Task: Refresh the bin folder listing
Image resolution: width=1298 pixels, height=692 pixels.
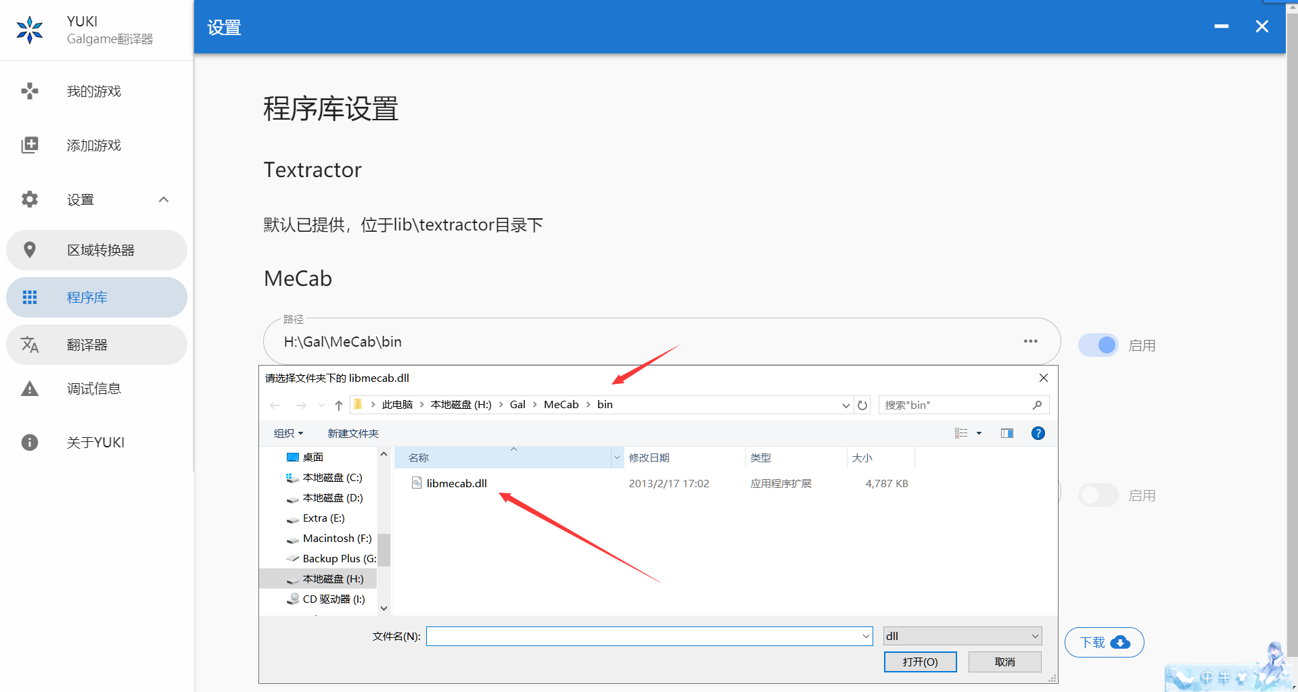Action: (x=862, y=405)
